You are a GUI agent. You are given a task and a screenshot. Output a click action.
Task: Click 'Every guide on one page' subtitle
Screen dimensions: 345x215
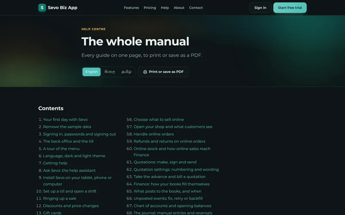(142, 55)
